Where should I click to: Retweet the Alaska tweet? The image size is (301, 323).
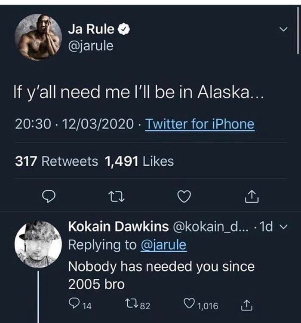(x=117, y=197)
